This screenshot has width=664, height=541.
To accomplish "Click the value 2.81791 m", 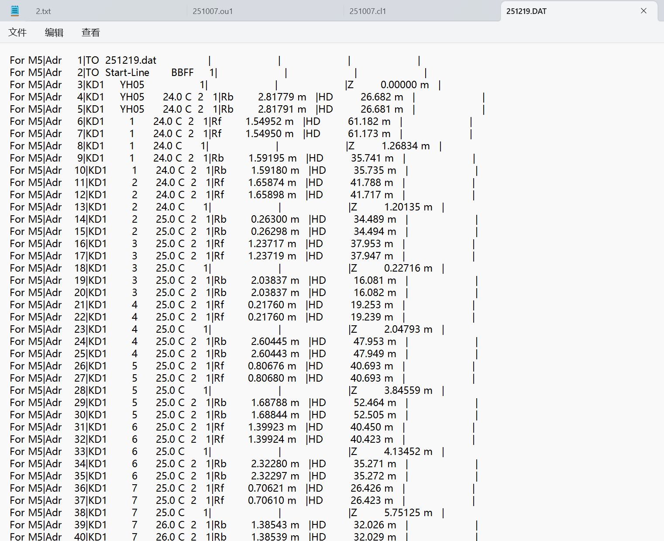I will tap(282, 109).
